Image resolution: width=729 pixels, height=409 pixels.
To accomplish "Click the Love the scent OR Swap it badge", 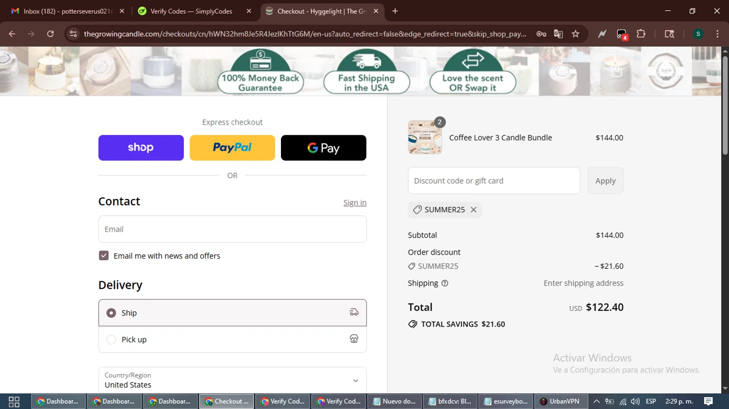I will (x=473, y=72).
